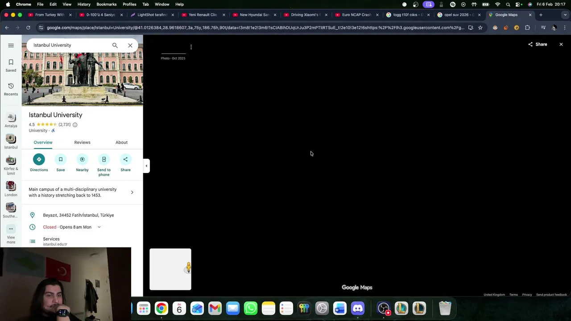Open Gmail in the Dock
571x321 pixels.
(215, 308)
